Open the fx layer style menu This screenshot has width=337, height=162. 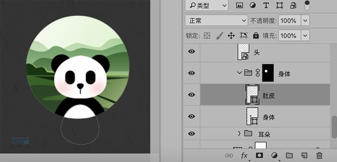tap(244, 155)
